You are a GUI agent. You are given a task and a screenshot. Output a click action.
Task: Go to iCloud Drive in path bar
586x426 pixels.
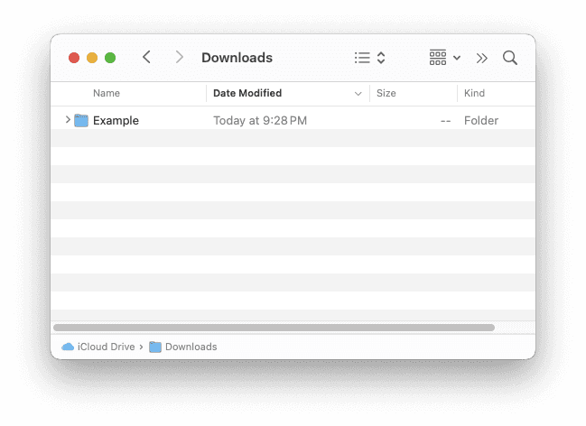(x=107, y=347)
